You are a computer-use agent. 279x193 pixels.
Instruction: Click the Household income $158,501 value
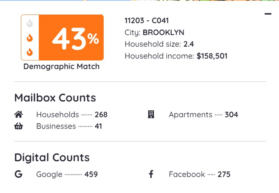pos(212,56)
